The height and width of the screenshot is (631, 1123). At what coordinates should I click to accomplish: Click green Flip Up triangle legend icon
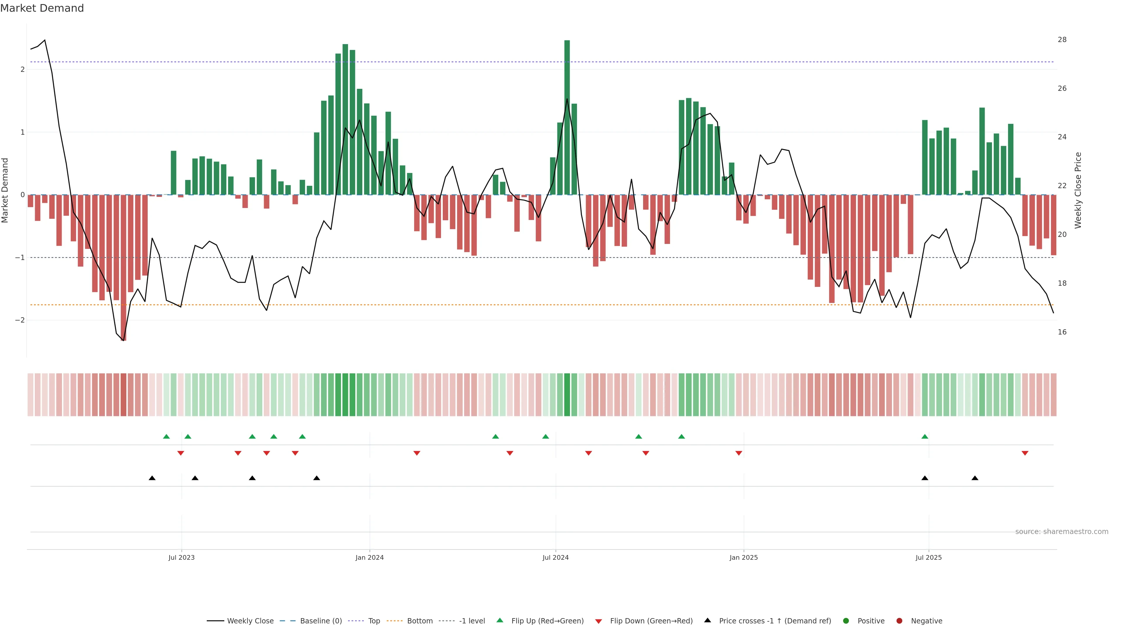[x=500, y=620]
